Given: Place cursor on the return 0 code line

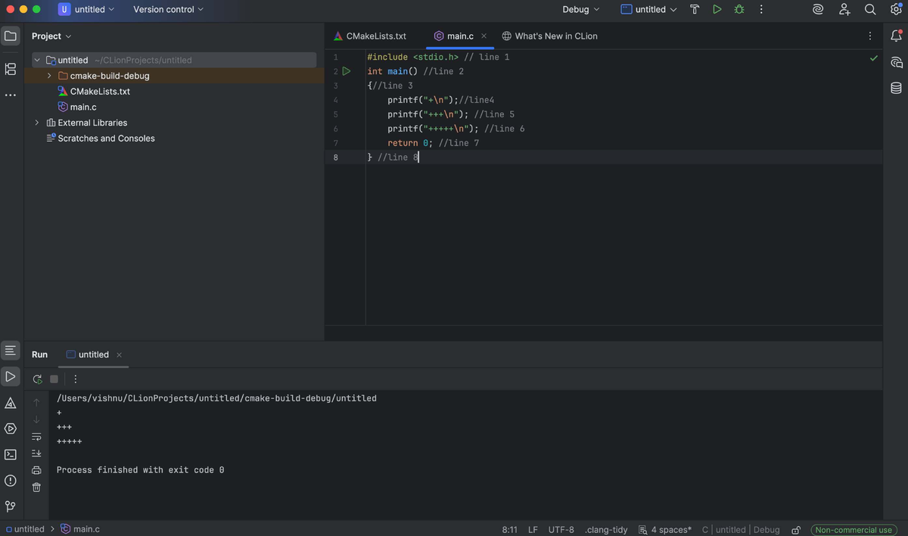Looking at the screenshot, I should click(x=433, y=143).
